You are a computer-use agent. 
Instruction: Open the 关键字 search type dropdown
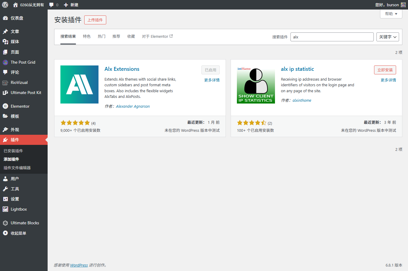coord(388,37)
